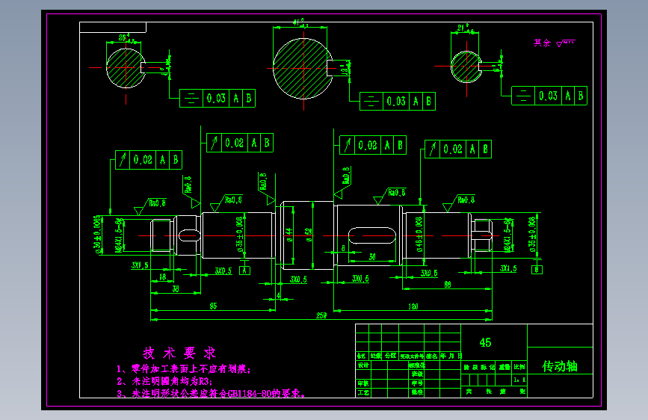Viewport: 648px width, 420px height.
Task: Click diameter dimension 'ø30±0.0065'
Action: point(97,235)
